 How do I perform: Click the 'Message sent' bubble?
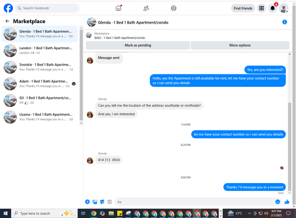coord(109,58)
